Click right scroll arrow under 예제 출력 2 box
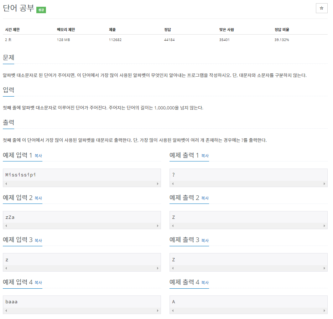This screenshot has height=319, width=333. (324, 226)
